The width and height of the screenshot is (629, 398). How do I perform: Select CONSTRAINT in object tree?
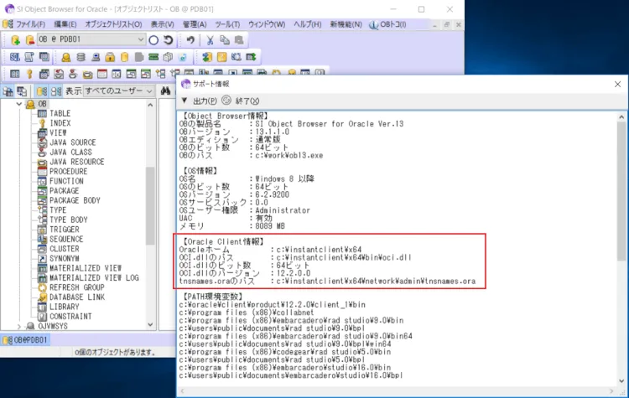[70, 316]
